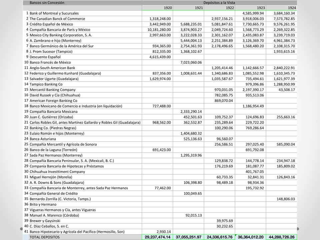Select the 1923 column header
Viewport: 320px width, 240px height.
click(x=250, y=8)
